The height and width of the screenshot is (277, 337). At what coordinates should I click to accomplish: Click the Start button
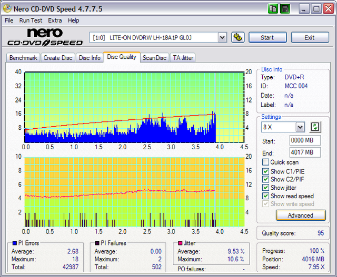[267, 37]
